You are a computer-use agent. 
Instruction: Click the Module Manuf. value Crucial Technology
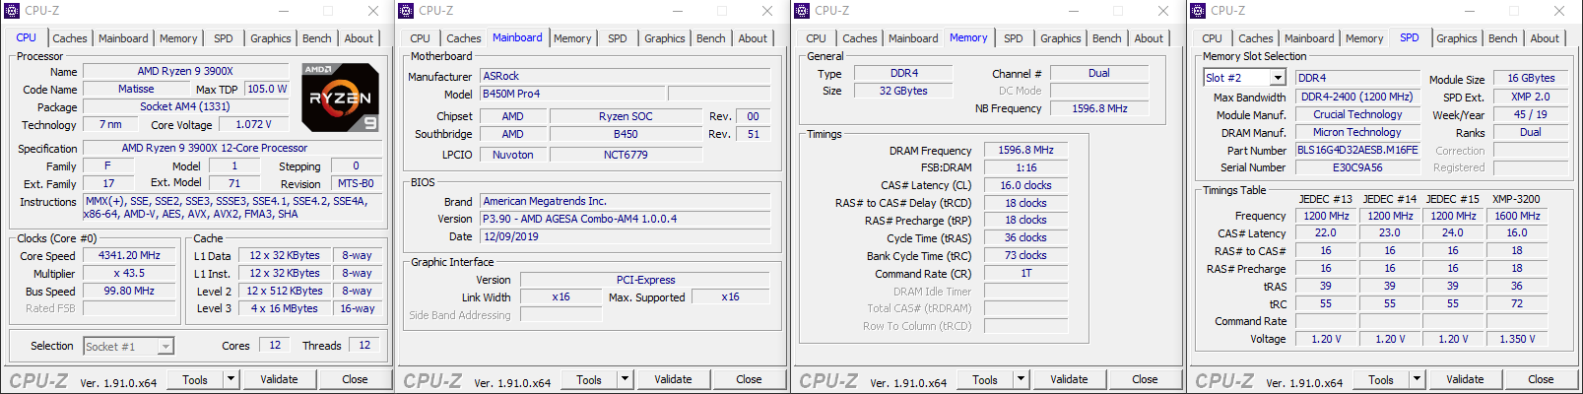[x=1357, y=114]
